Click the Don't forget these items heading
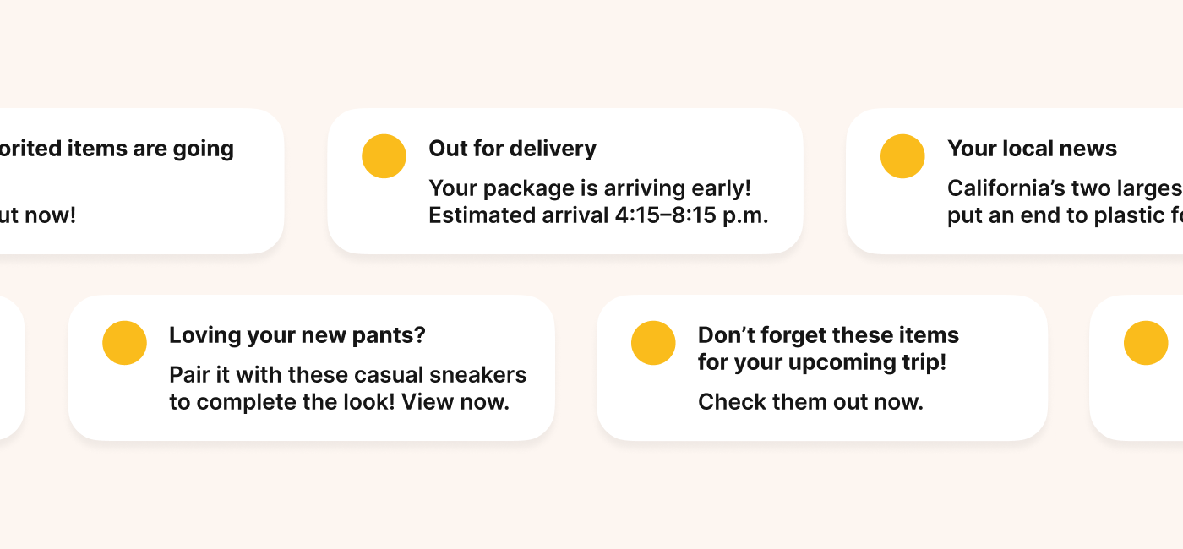Screen dimensions: 1183x549 click(828, 335)
